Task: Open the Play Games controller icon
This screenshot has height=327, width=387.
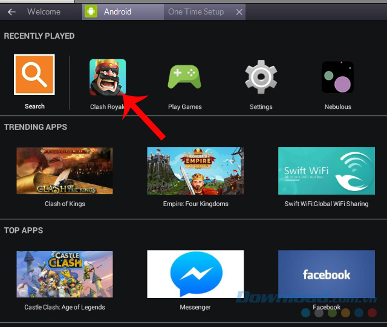Action: pyautogui.click(x=184, y=77)
